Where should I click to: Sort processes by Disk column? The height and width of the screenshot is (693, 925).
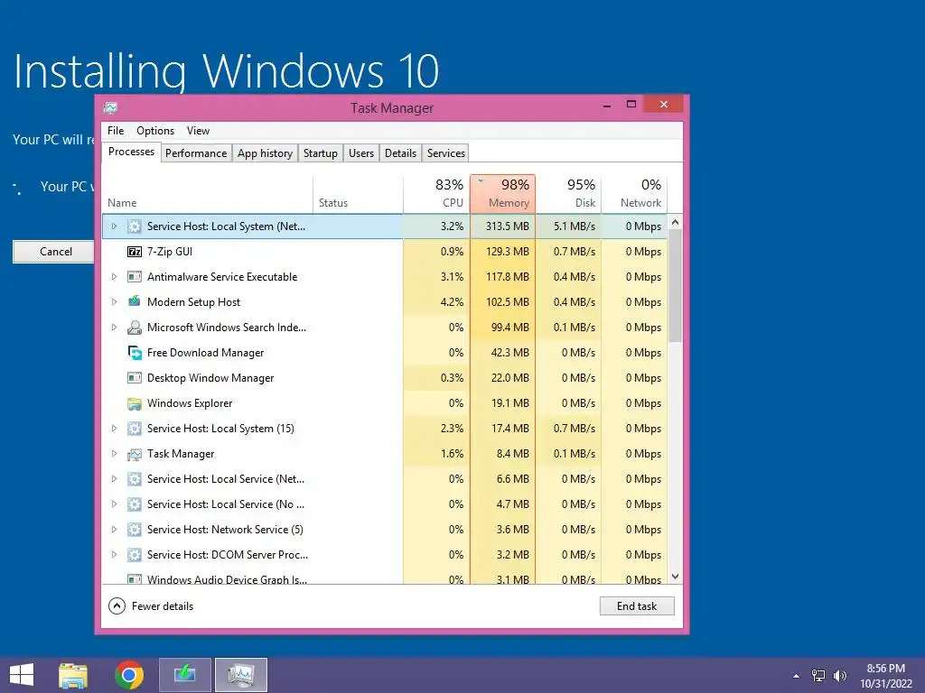point(569,193)
